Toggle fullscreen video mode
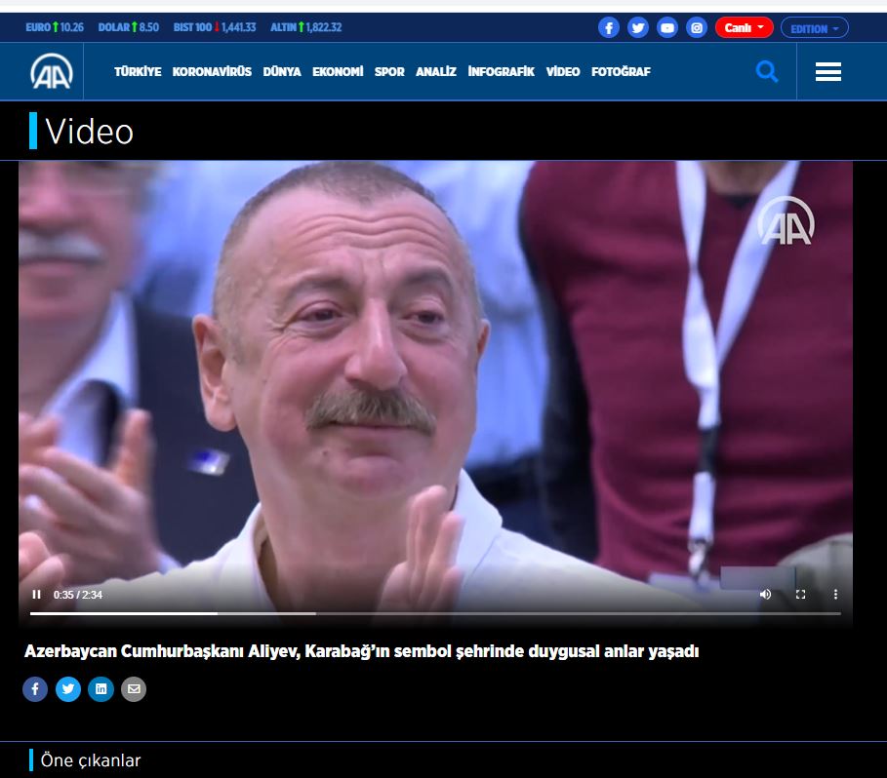The height and width of the screenshot is (778, 887). [x=800, y=594]
